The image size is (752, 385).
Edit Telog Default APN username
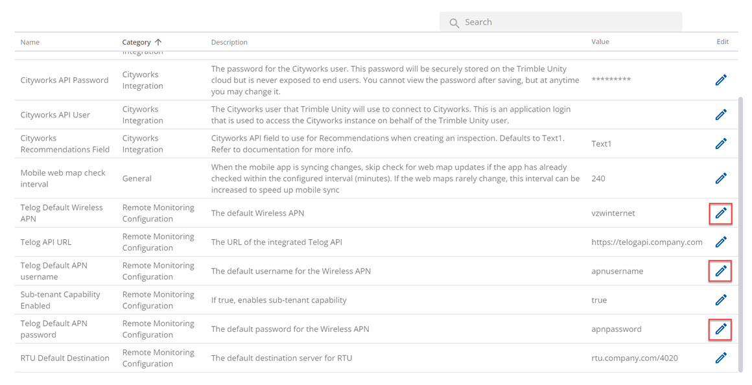(x=721, y=272)
